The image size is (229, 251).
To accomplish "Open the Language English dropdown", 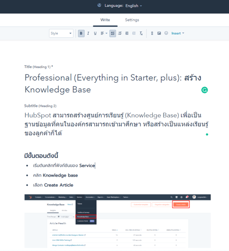I will click(x=134, y=6).
